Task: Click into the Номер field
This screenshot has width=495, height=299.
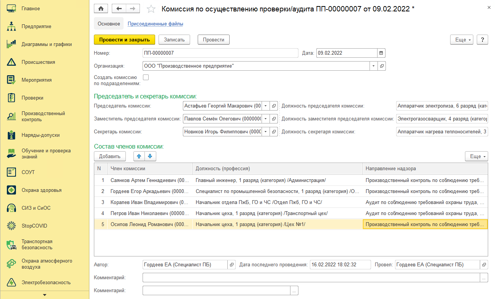Action: (221, 53)
